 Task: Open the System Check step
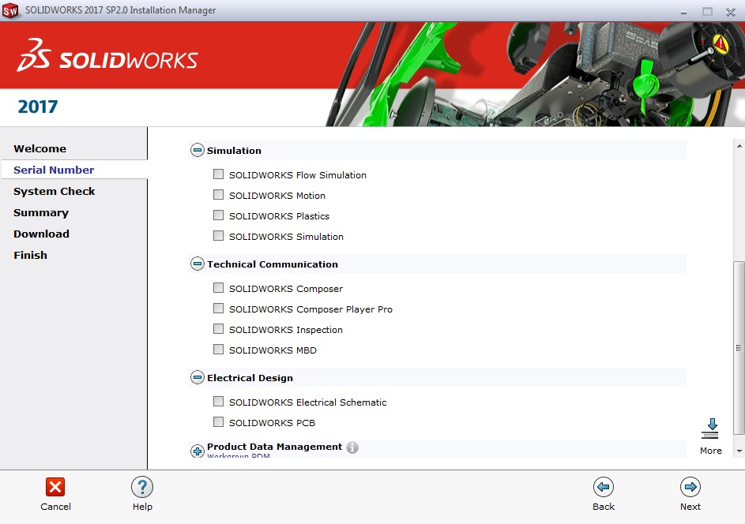coord(55,191)
